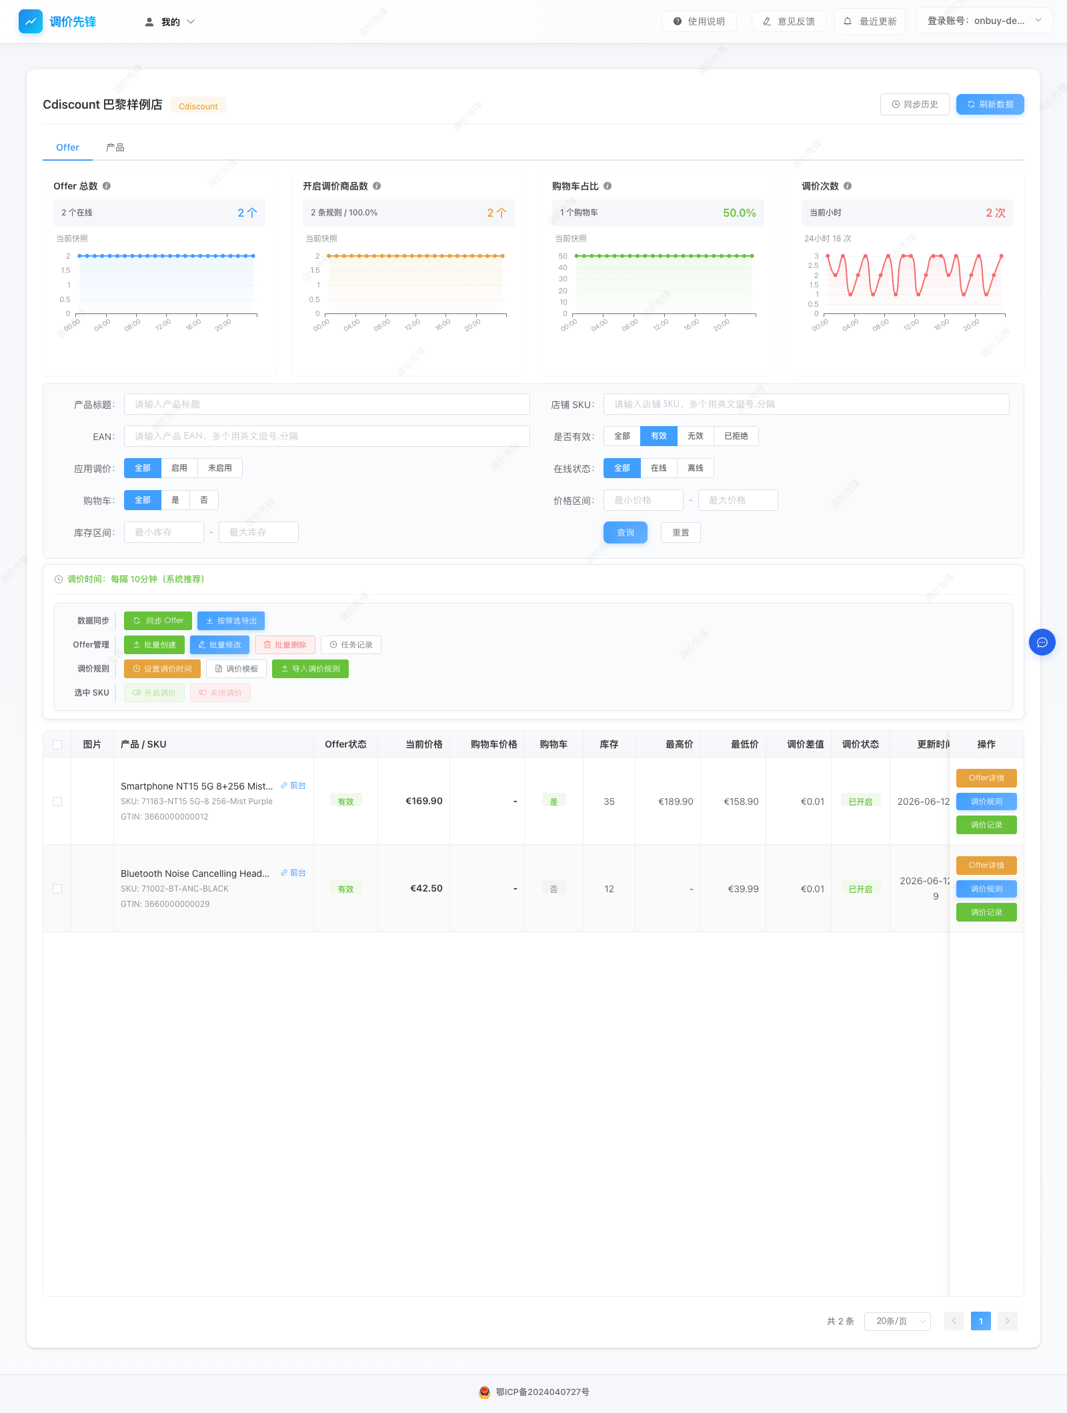This screenshot has height=1413, width=1067.
Task: Click 开启调价 toggle button
Action: (154, 693)
